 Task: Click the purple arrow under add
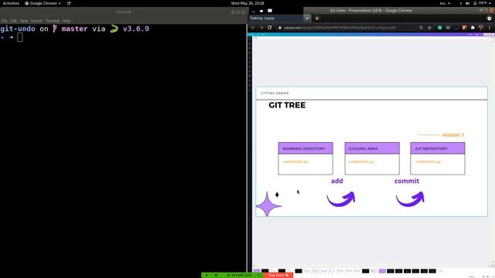pos(341,199)
